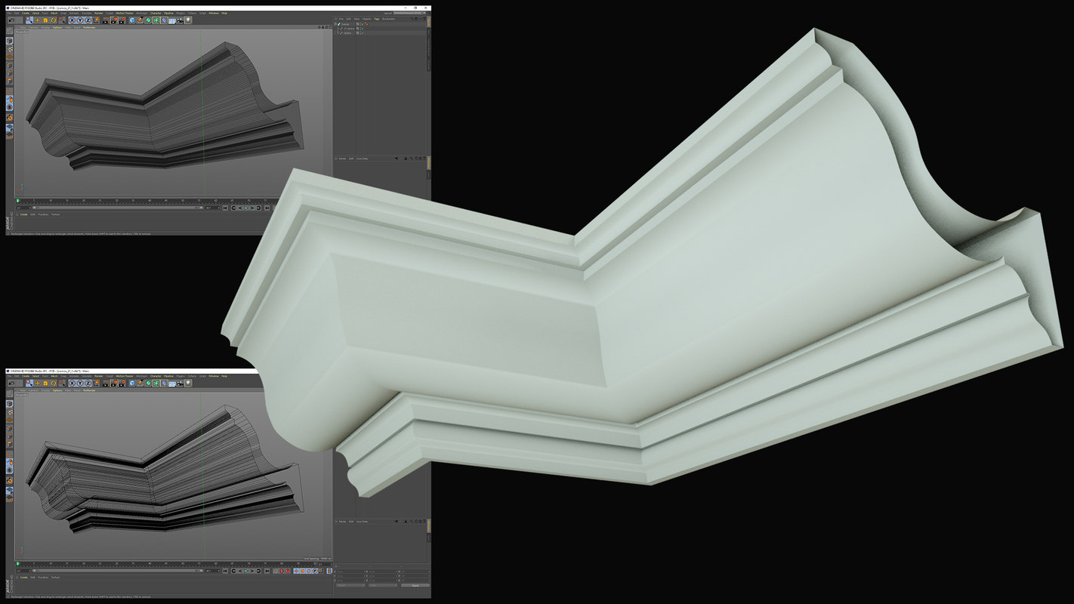
Task: Toggle the Y axis lock
Action: click(80, 21)
